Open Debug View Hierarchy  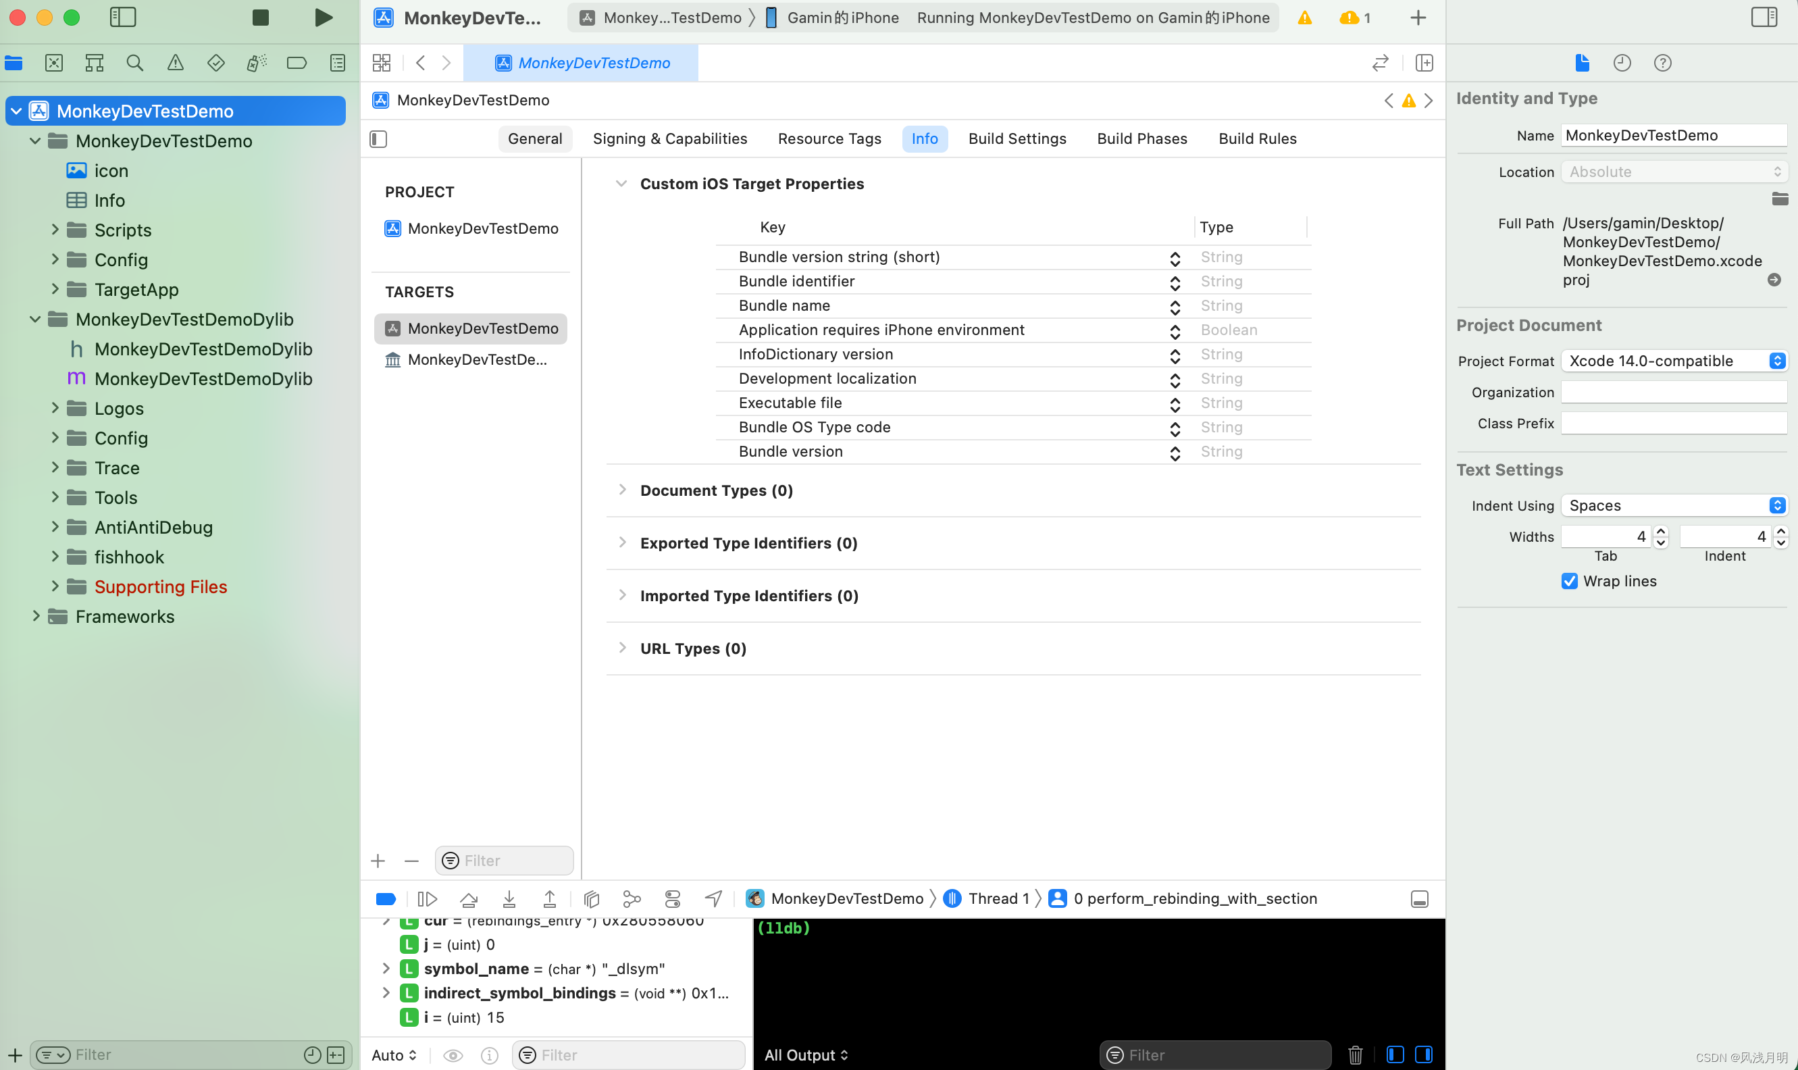click(592, 898)
